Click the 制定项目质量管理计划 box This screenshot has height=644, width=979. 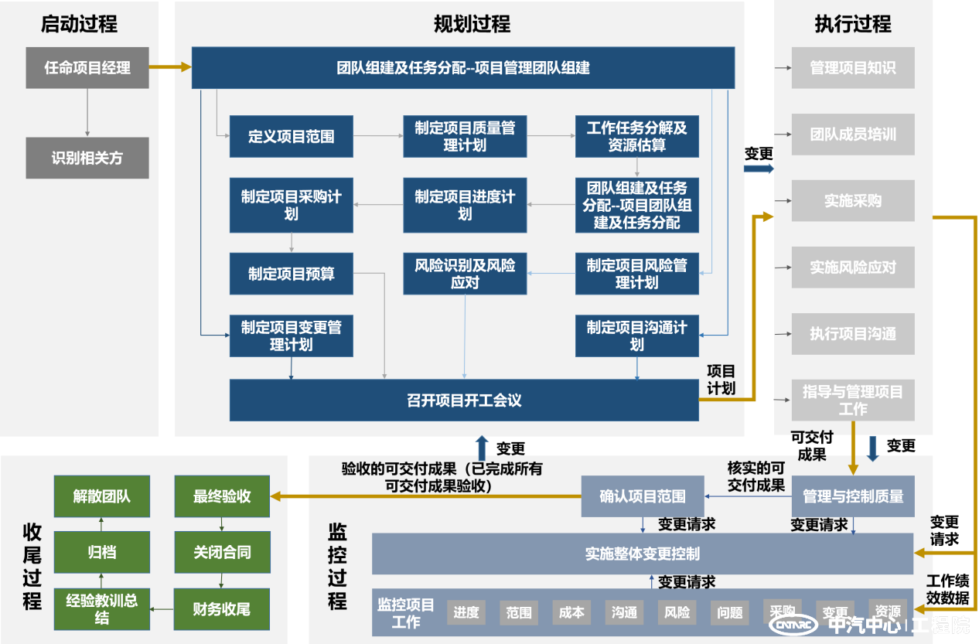click(x=465, y=137)
